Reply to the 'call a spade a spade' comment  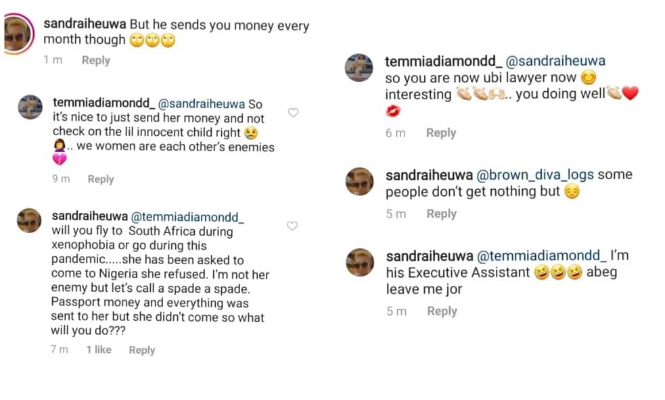click(x=141, y=350)
